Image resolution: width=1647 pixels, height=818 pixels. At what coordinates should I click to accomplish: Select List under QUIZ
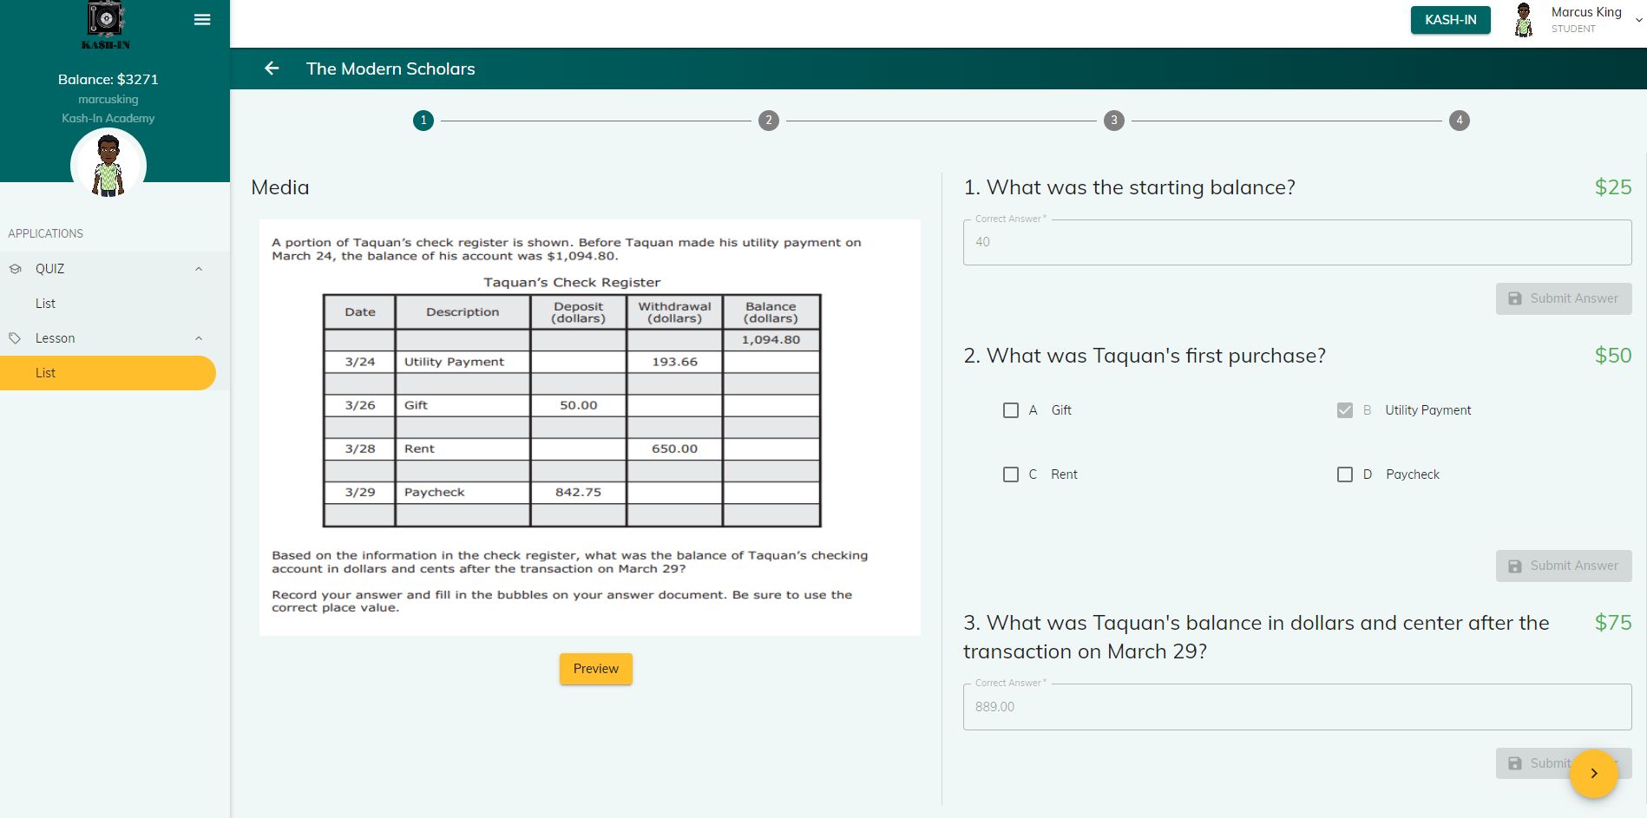[x=45, y=303]
